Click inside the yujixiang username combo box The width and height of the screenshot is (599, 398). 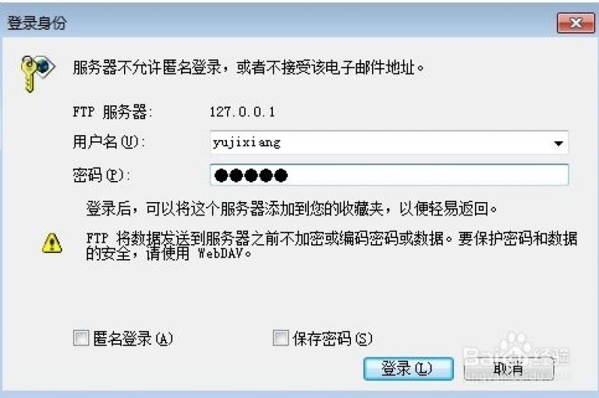[389, 143]
